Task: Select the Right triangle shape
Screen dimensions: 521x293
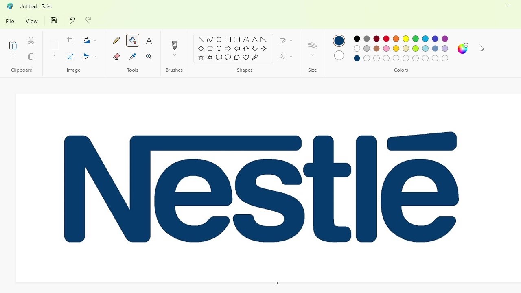Action: (264, 39)
